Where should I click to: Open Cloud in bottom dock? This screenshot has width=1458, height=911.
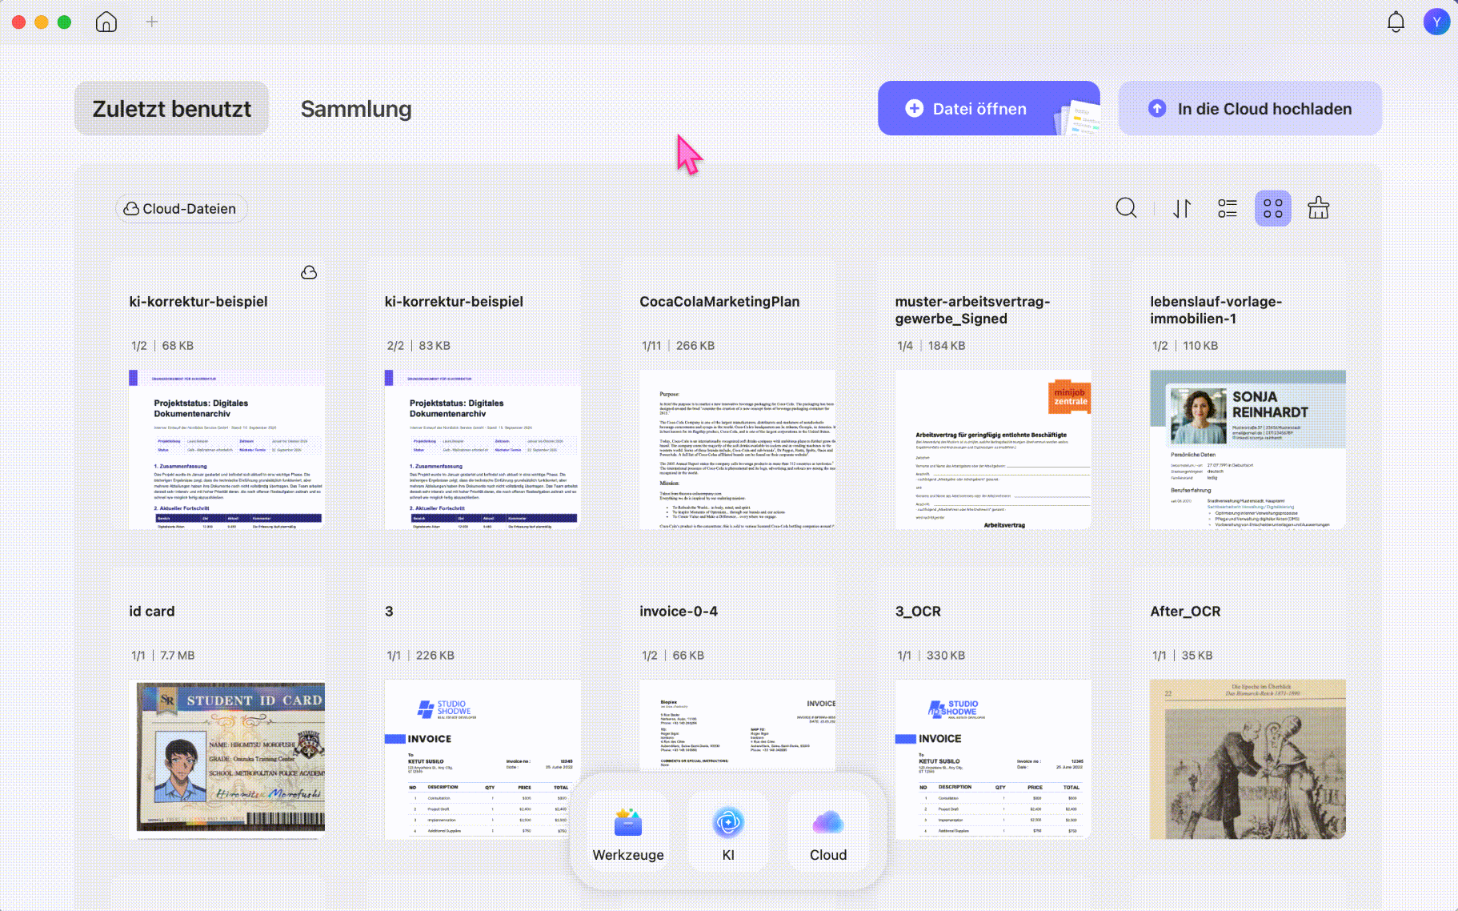tap(828, 832)
